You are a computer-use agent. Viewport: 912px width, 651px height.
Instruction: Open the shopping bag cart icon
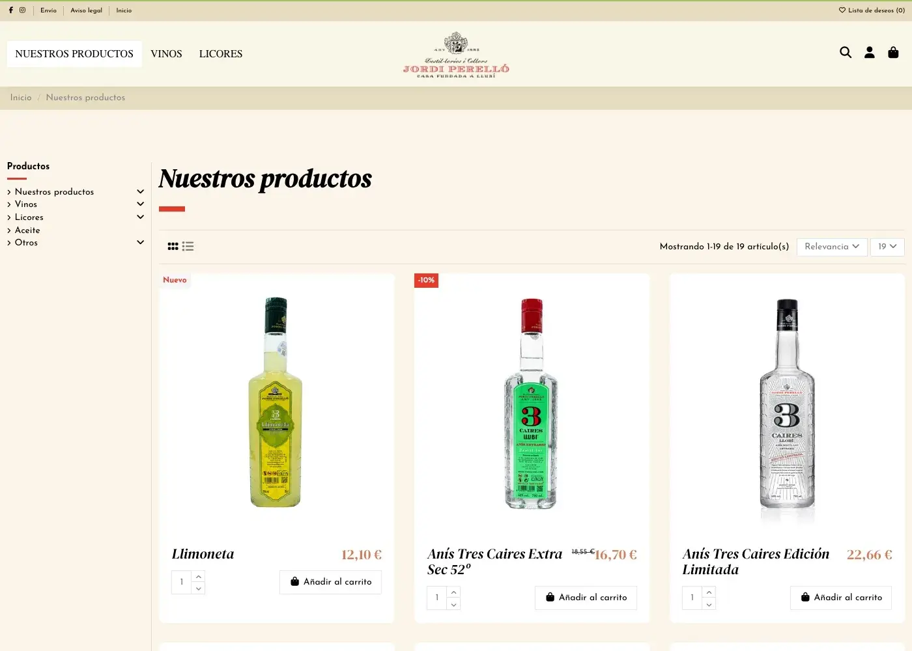893,52
